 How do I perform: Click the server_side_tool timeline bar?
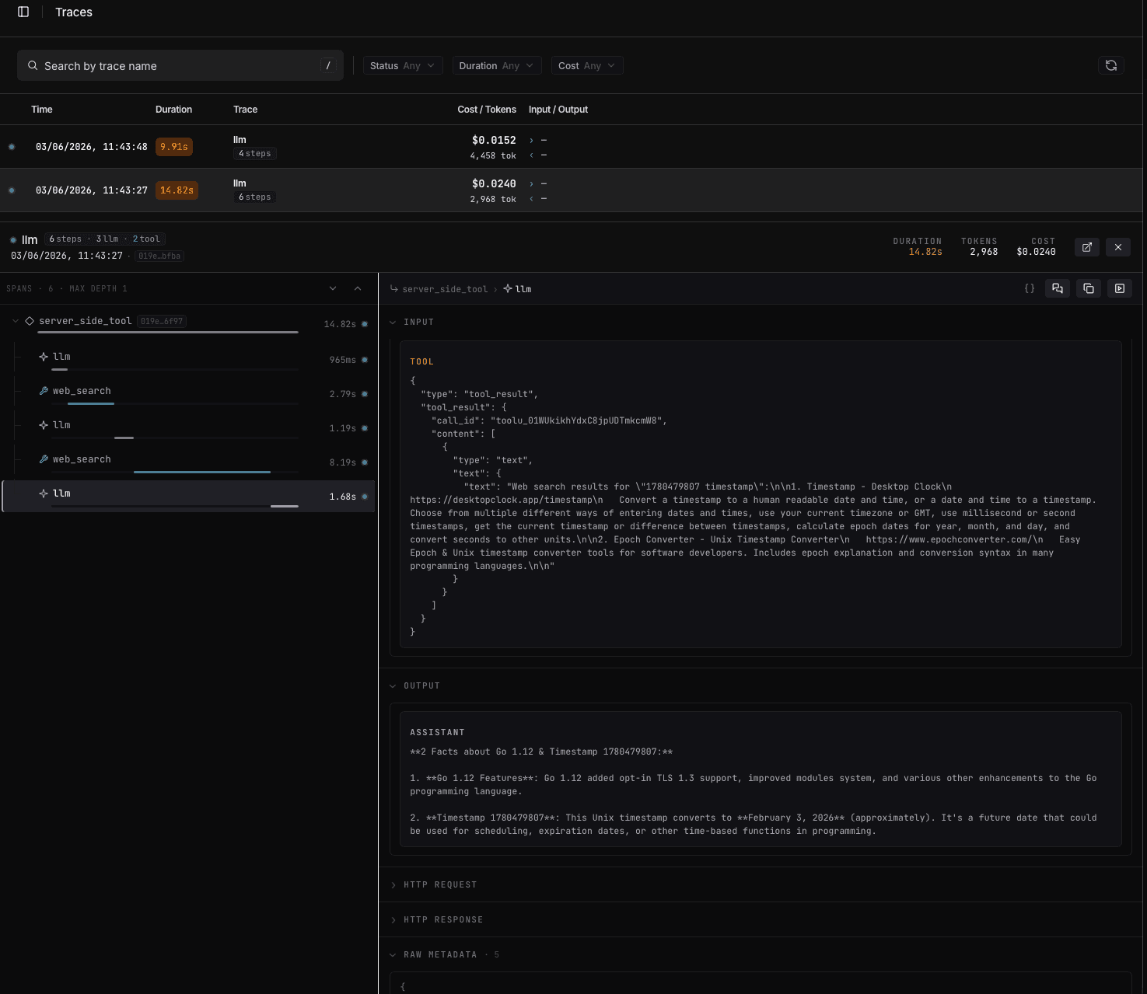tap(168, 332)
